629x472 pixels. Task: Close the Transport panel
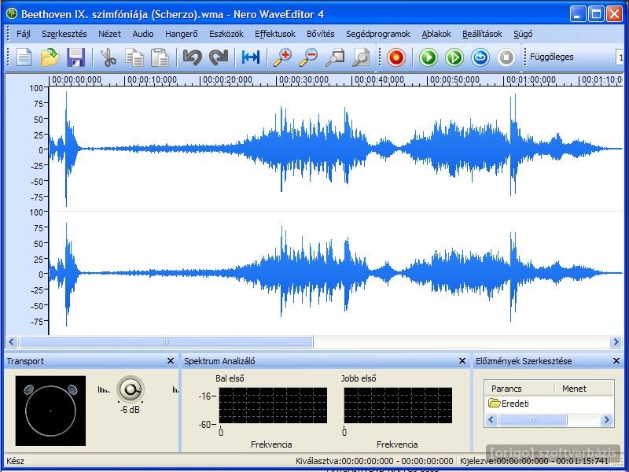click(171, 361)
